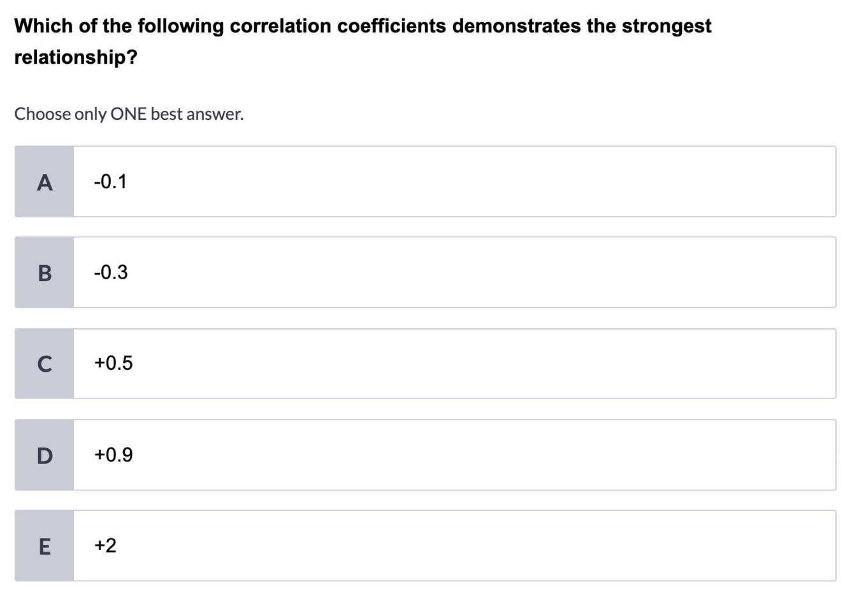This screenshot has height=605, width=850.
Task: Click the letter E answer tile
Action: [44, 546]
